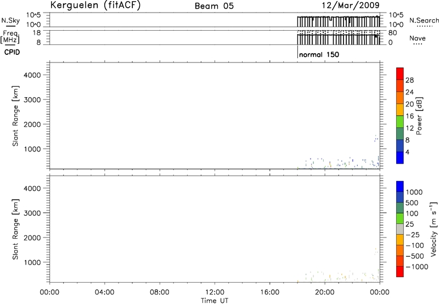The height and width of the screenshot is (304, 439).
Task: Click the date '12/Mar/2009'
Action: coord(351,5)
